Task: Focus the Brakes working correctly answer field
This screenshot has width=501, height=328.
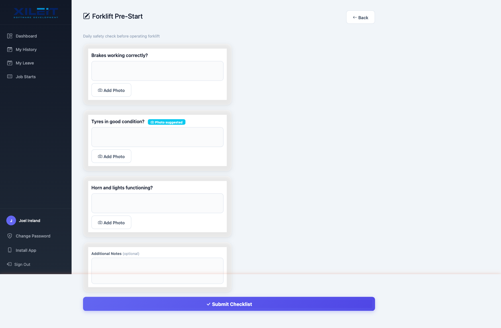Action: click(157, 71)
